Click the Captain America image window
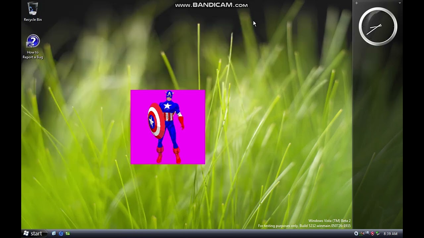Viewport: 424px width, 238px height. click(168, 127)
